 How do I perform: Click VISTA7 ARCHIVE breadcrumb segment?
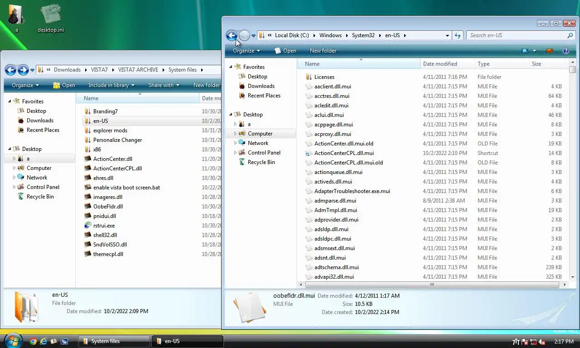pos(138,70)
